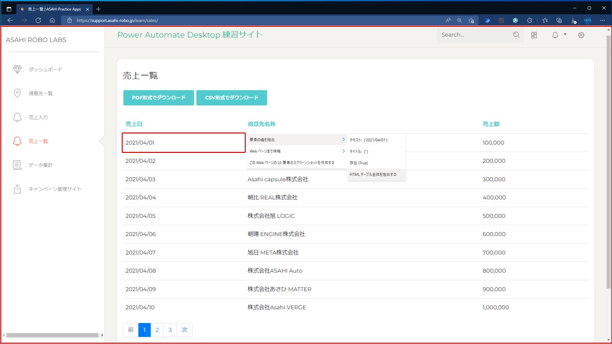The width and height of the screenshot is (612, 344).
Task: Open 得意先一覧 in sidebar
Action: [41, 94]
